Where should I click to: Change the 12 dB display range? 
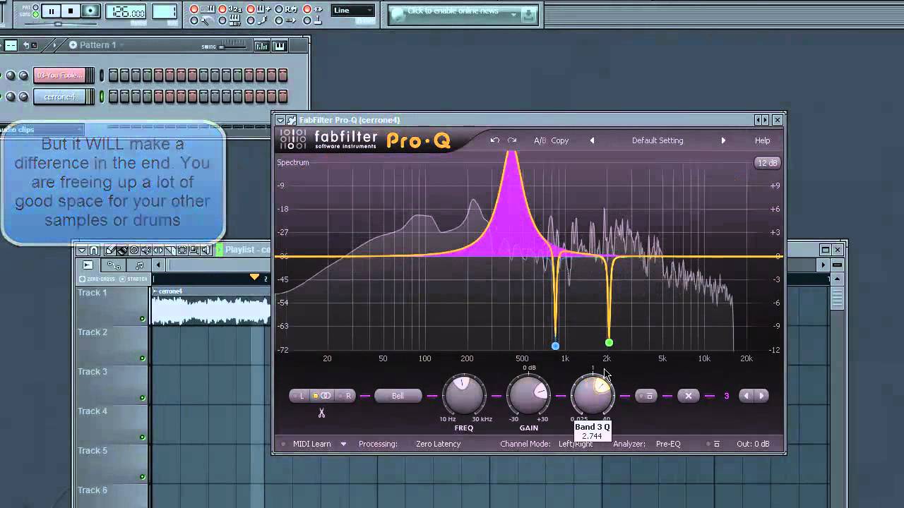[767, 163]
